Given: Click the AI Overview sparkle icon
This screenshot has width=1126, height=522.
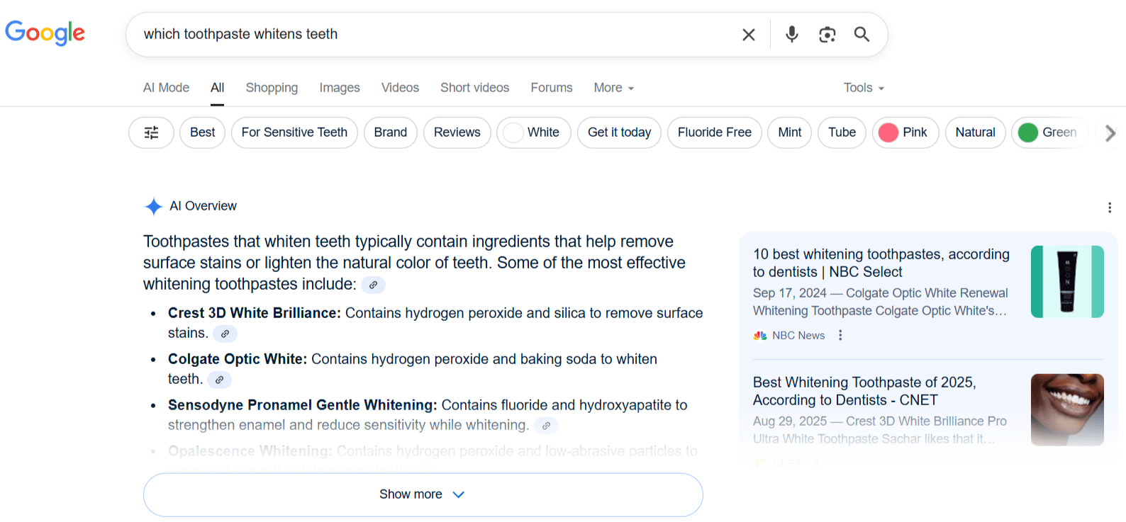Looking at the screenshot, I should click(152, 206).
